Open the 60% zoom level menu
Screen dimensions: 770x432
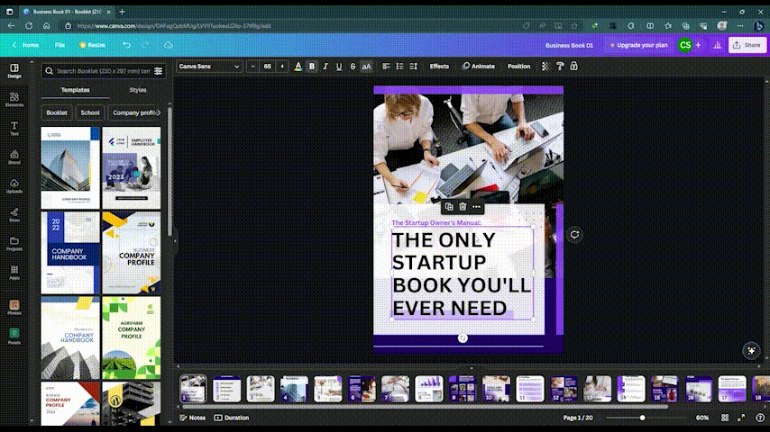click(x=702, y=418)
